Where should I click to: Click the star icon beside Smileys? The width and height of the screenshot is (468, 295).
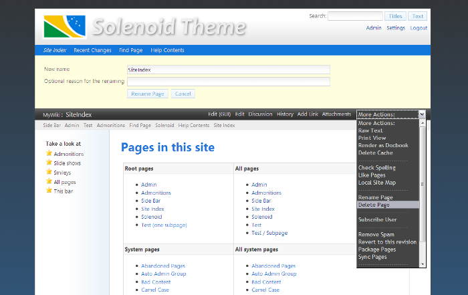(x=49, y=172)
